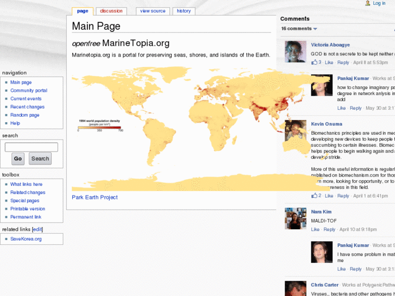Open the Current events link

click(x=26, y=99)
